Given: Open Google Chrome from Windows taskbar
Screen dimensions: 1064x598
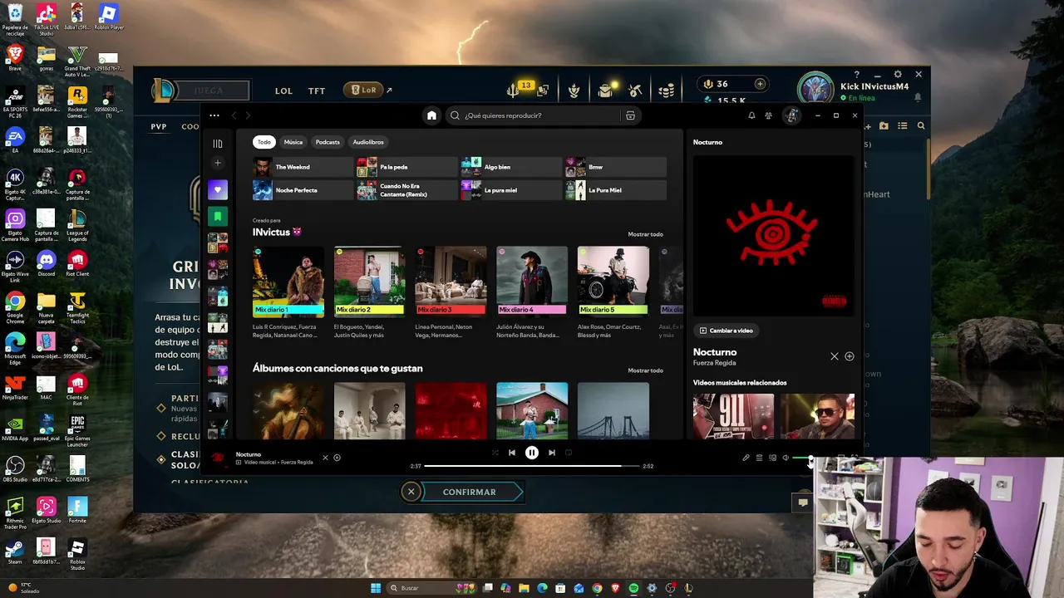Looking at the screenshot, I should pyautogui.click(x=597, y=588).
